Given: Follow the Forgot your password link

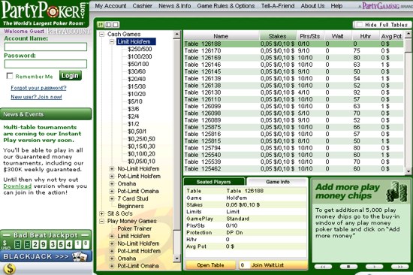Looking at the screenshot, I should 38,88.
